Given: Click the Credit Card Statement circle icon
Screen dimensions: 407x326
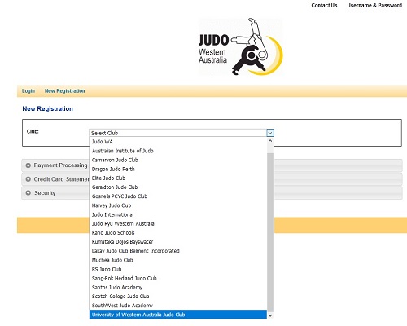Looking at the screenshot, I should (28, 179).
